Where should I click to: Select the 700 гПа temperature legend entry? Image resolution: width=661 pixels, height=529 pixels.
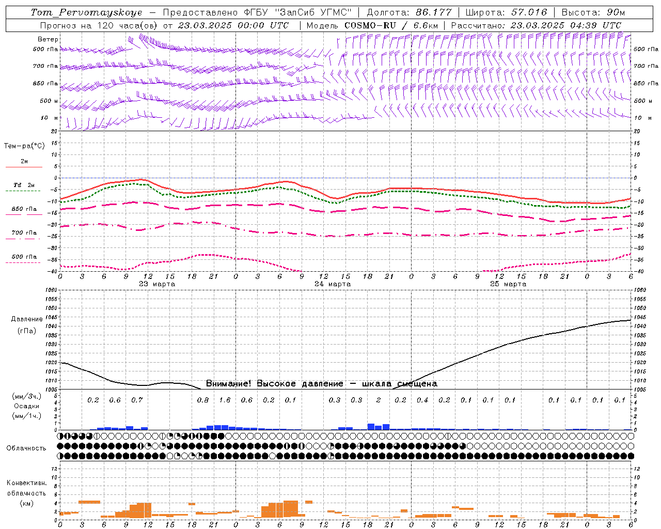(24, 233)
